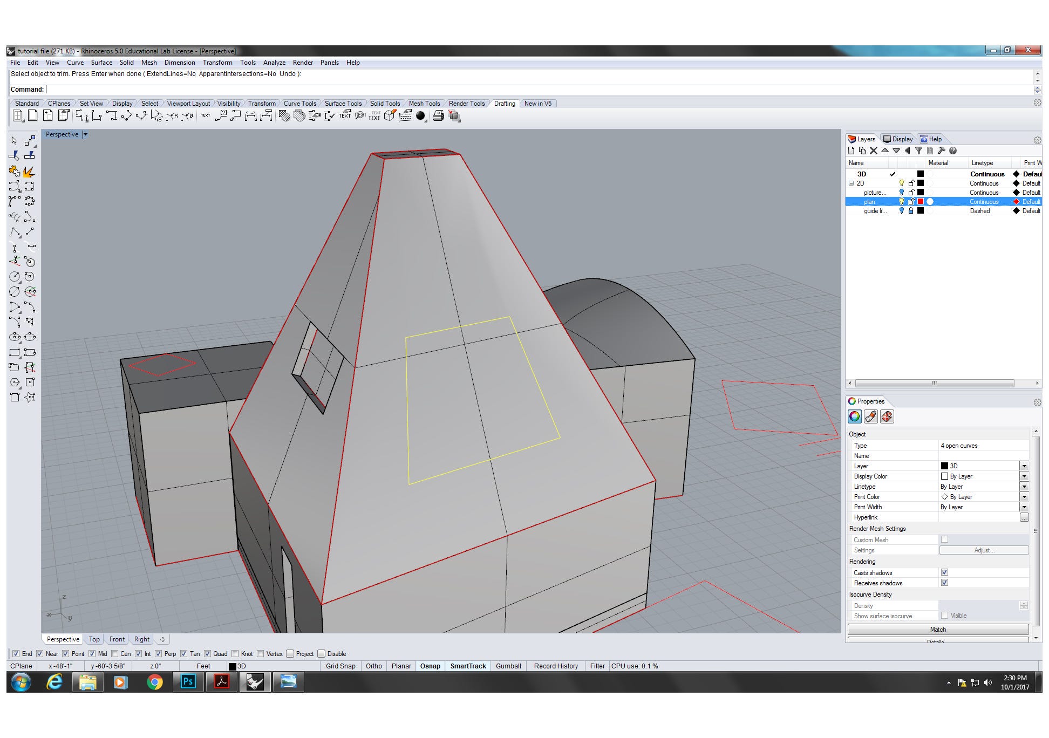Click the Move layer down triangle icon
1049x738 pixels.
(x=896, y=151)
